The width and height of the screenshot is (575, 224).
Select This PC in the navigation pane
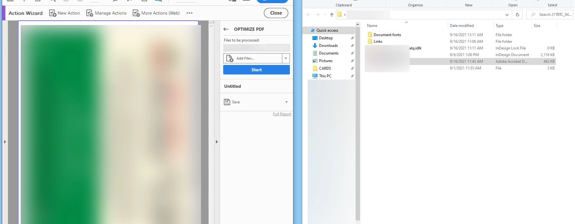click(325, 76)
